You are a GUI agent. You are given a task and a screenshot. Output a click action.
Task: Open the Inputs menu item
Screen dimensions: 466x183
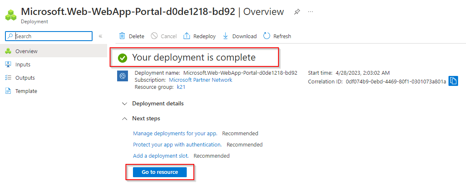23,64
